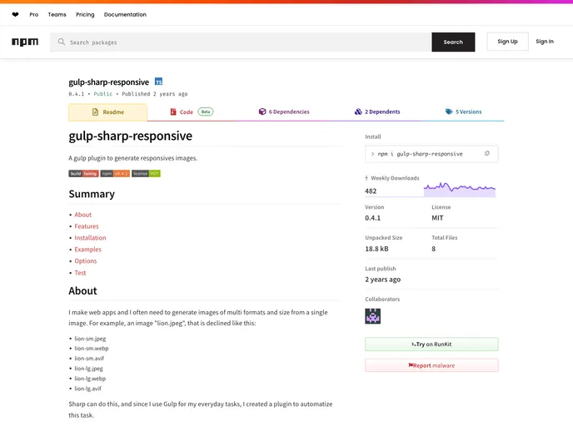Click weekly downloads value 482
The width and height of the screenshot is (573, 426).
click(371, 191)
